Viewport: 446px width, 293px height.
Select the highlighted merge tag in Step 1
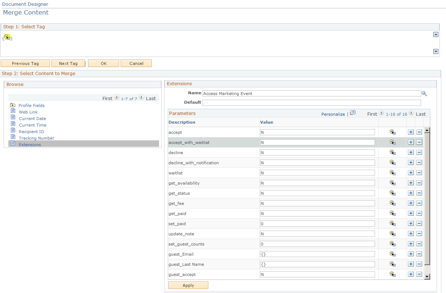pyautogui.click(x=7, y=37)
